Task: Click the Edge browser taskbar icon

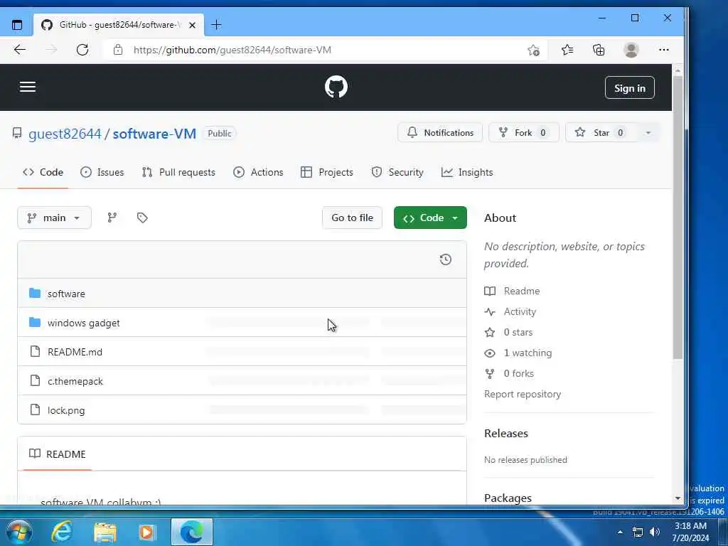Action: click(192, 532)
